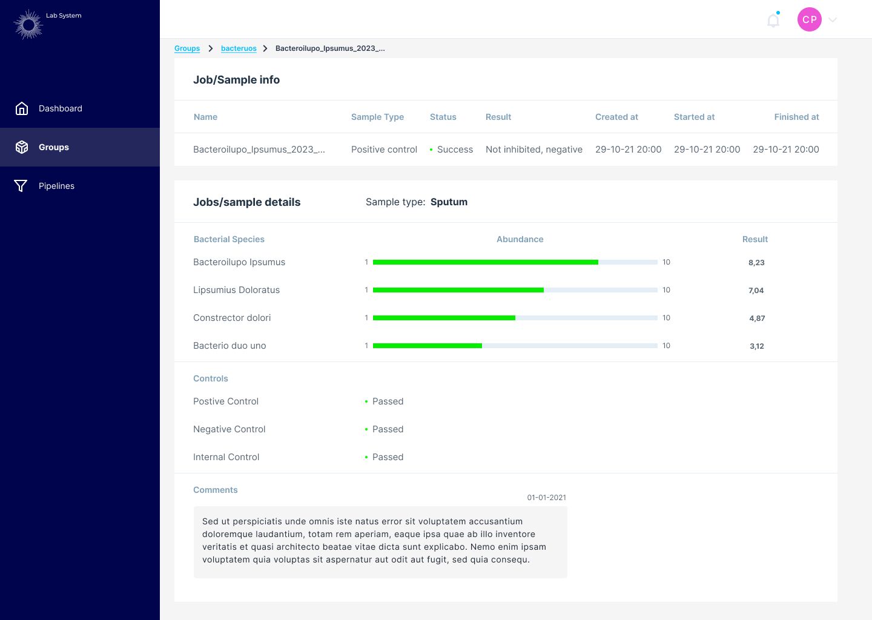Click the Dashboard home icon
The width and height of the screenshot is (872, 620).
point(22,108)
